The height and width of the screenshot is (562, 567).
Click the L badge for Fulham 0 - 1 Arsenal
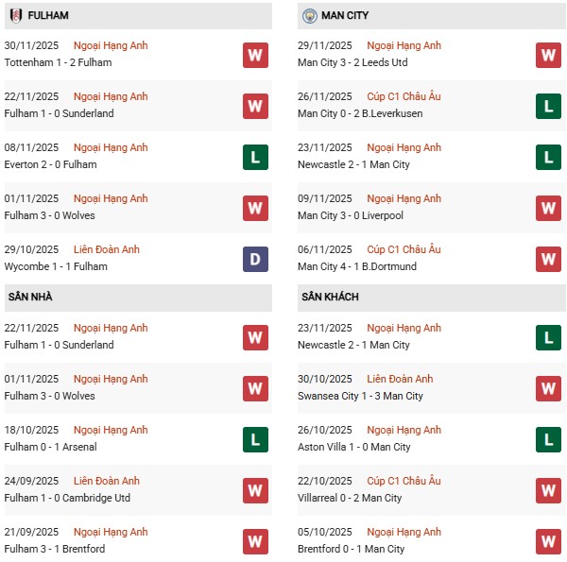pyautogui.click(x=255, y=439)
